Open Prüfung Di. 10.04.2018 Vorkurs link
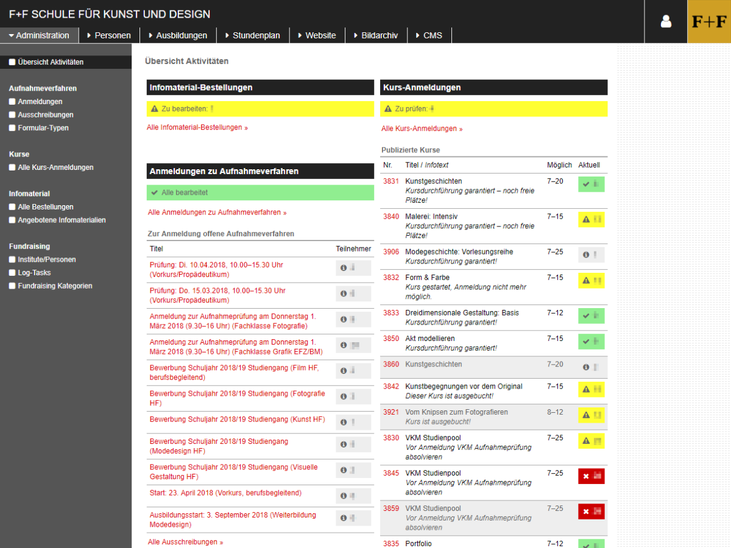Viewport: 731px width, 548px height. [x=216, y=270]
